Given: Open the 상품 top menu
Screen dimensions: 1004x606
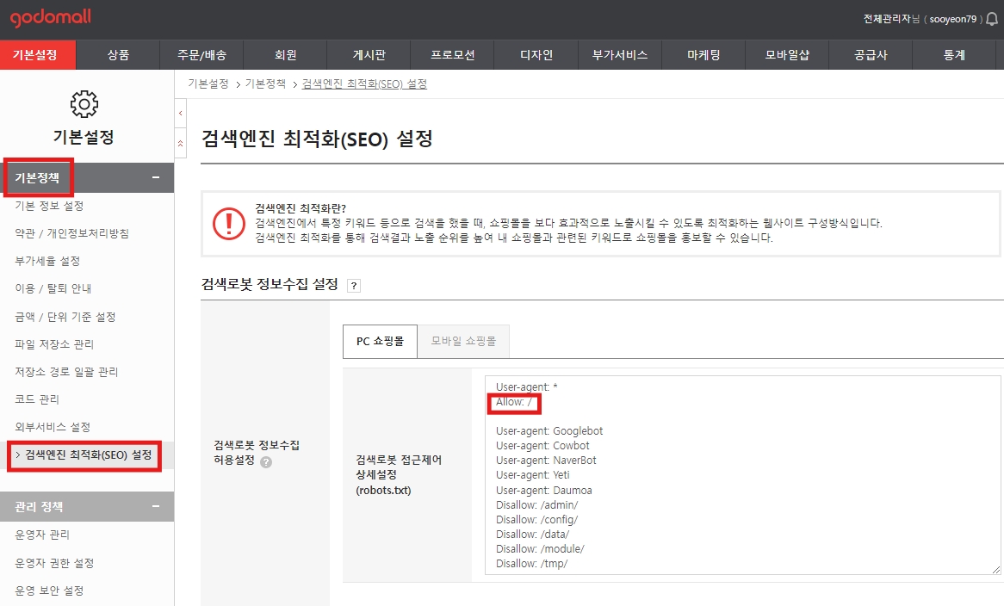Looking at the screenshot, I should [x=119, y=55].
